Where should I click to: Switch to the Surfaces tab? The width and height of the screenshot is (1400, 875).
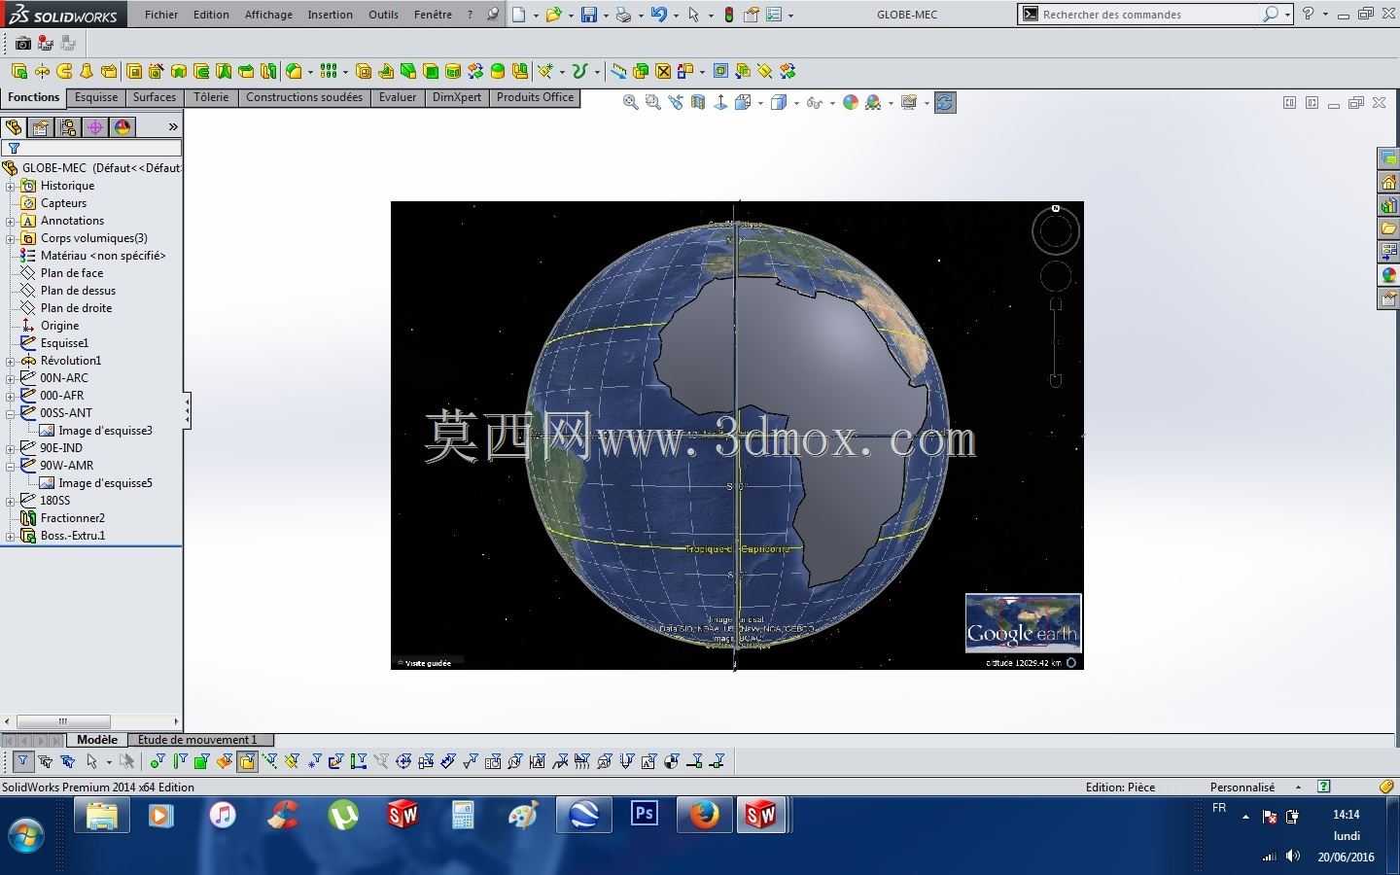[155, 97]
